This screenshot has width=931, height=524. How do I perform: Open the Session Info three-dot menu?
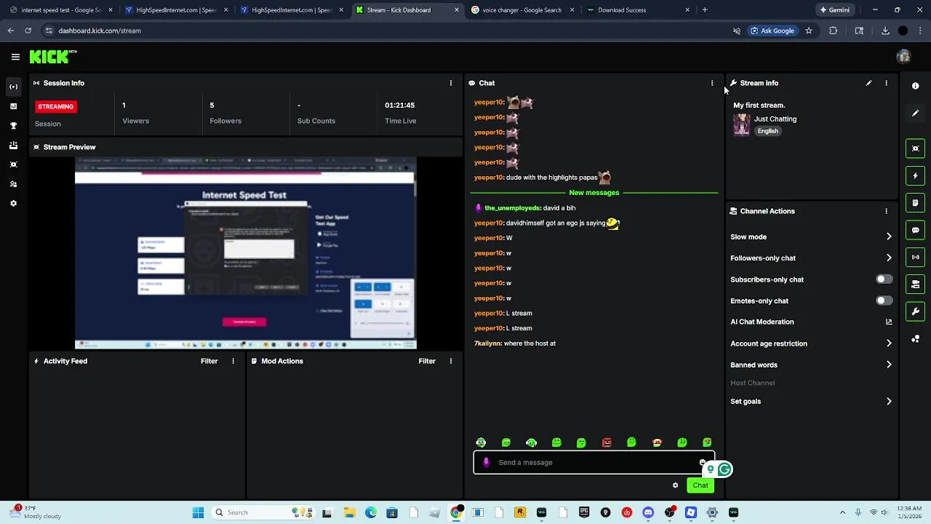(x=450, y=83)
